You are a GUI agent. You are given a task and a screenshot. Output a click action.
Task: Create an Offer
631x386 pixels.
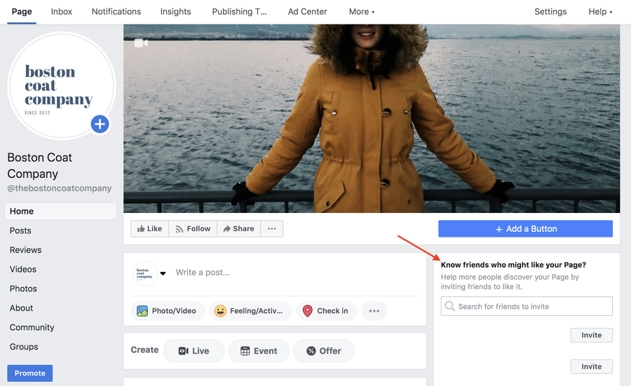(x=323, y=351)
